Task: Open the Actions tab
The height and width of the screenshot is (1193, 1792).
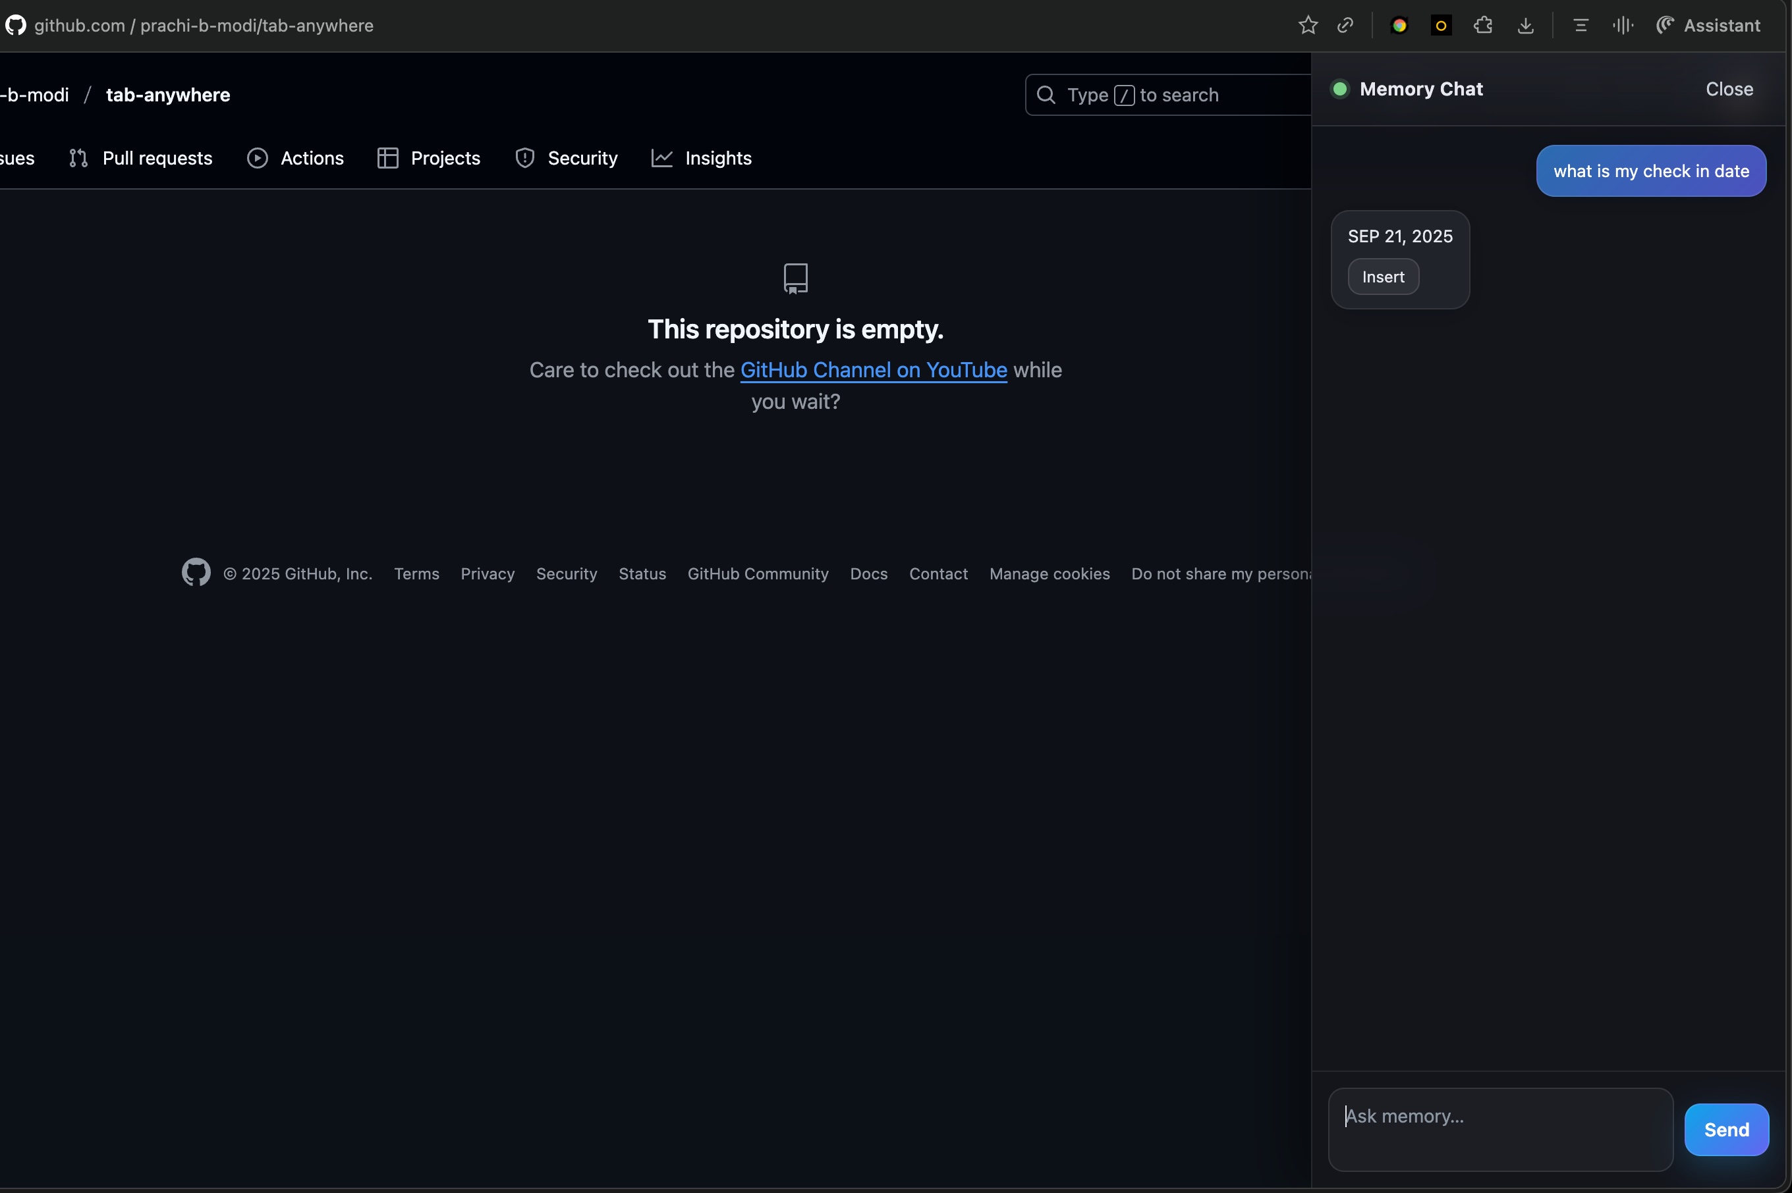Action: (x=295, y=158)
